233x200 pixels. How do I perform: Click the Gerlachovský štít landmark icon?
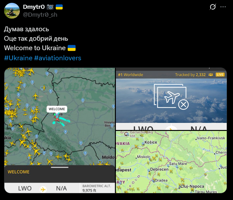[127, 134]
